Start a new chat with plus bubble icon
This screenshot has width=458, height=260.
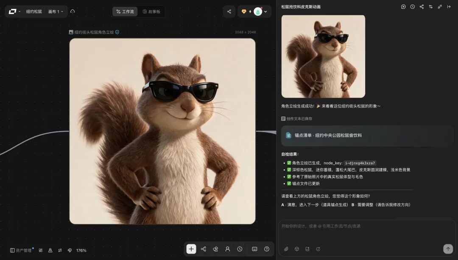point(403,7)
